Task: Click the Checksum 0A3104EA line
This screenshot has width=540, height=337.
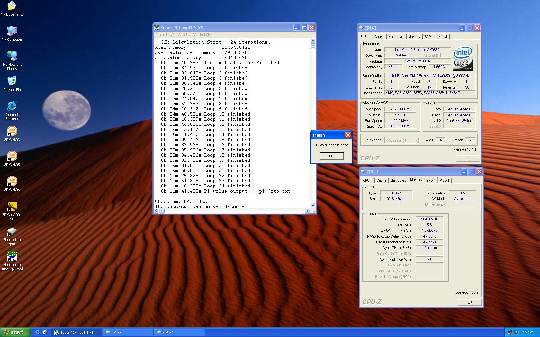Action: click(x=181, y=201)
